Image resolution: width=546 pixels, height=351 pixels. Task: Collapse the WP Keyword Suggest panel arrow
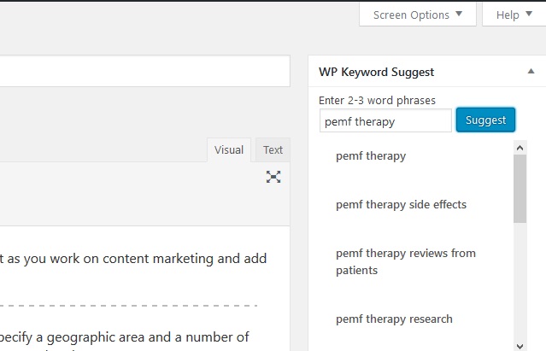tap(531, 72)
